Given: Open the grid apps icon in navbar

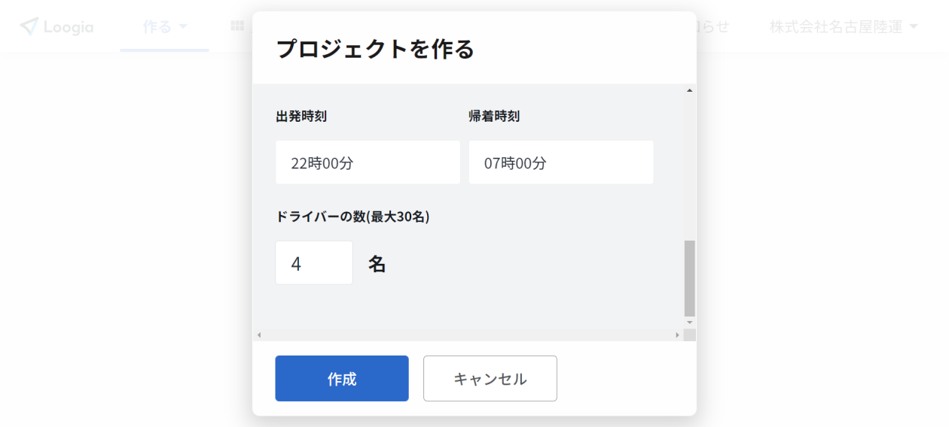Looking at the screenshot, I should 237,26.
